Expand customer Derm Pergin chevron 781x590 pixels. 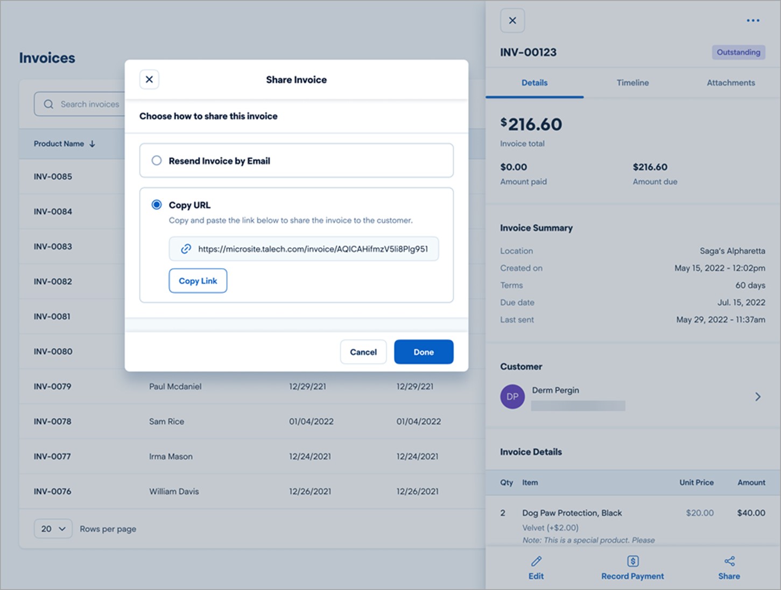click(758, 397)
